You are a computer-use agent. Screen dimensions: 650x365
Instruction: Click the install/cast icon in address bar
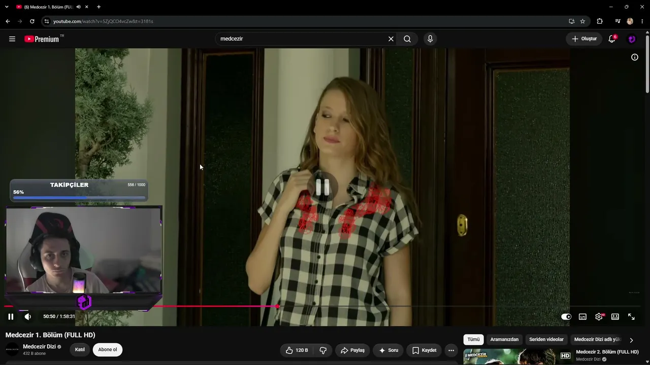coord(571,21)
